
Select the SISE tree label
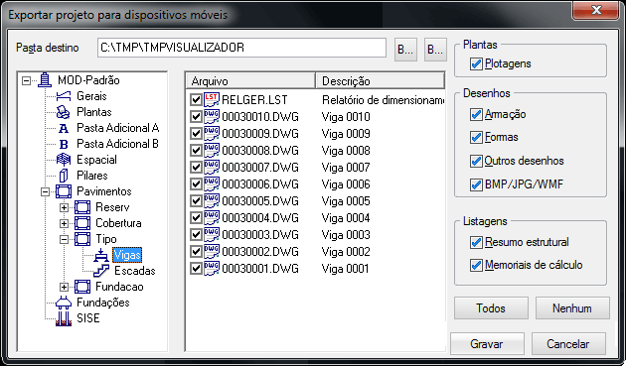coord(88,318)
